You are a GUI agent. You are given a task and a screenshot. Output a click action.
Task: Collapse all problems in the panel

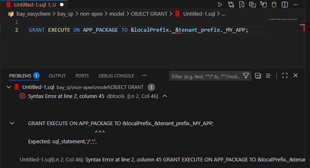(258, 76)
